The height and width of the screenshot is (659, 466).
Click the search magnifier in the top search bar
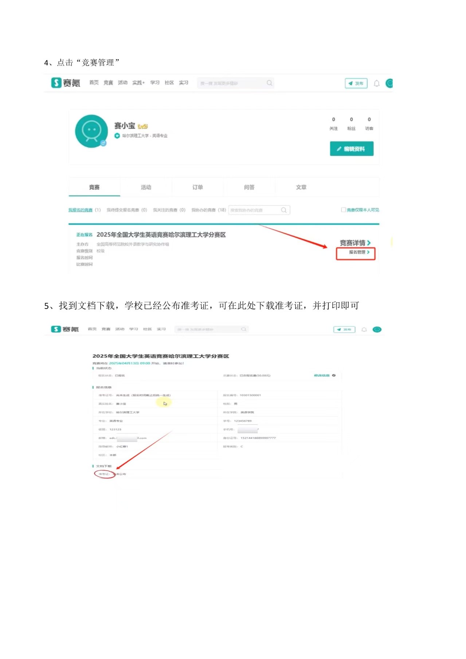click(269, 83)
